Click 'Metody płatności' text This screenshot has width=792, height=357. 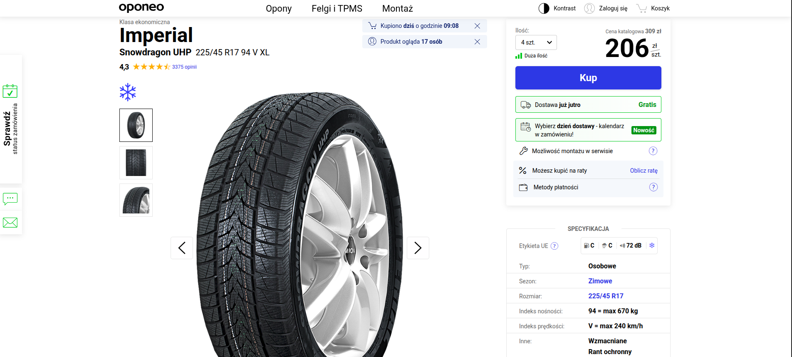[556, 187]
